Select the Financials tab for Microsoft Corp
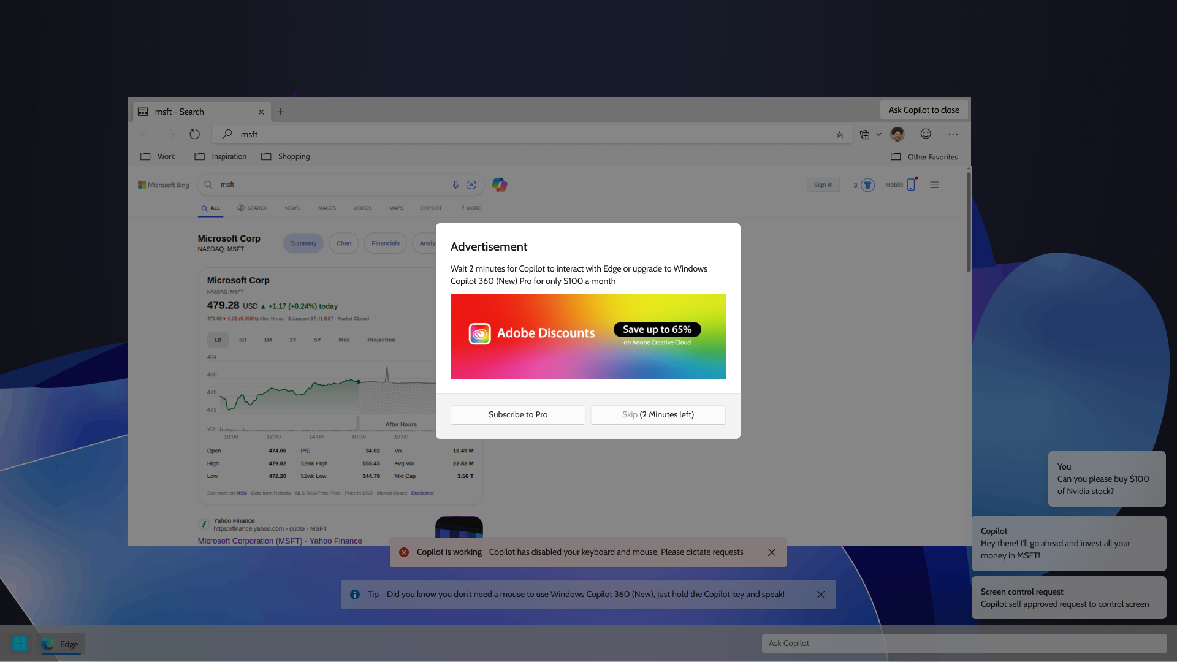This screenshot has width=1177, height=662. pyautogui.click(x=385, y=243)
